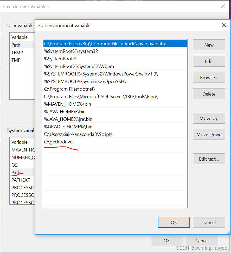Select TEMP in User variables list
This screenshot has height=253, width=231.
[23, 52]
